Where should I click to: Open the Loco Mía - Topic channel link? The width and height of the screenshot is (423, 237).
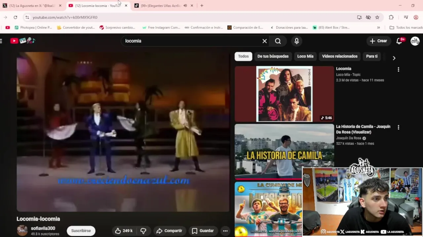(x=348, y=75)
